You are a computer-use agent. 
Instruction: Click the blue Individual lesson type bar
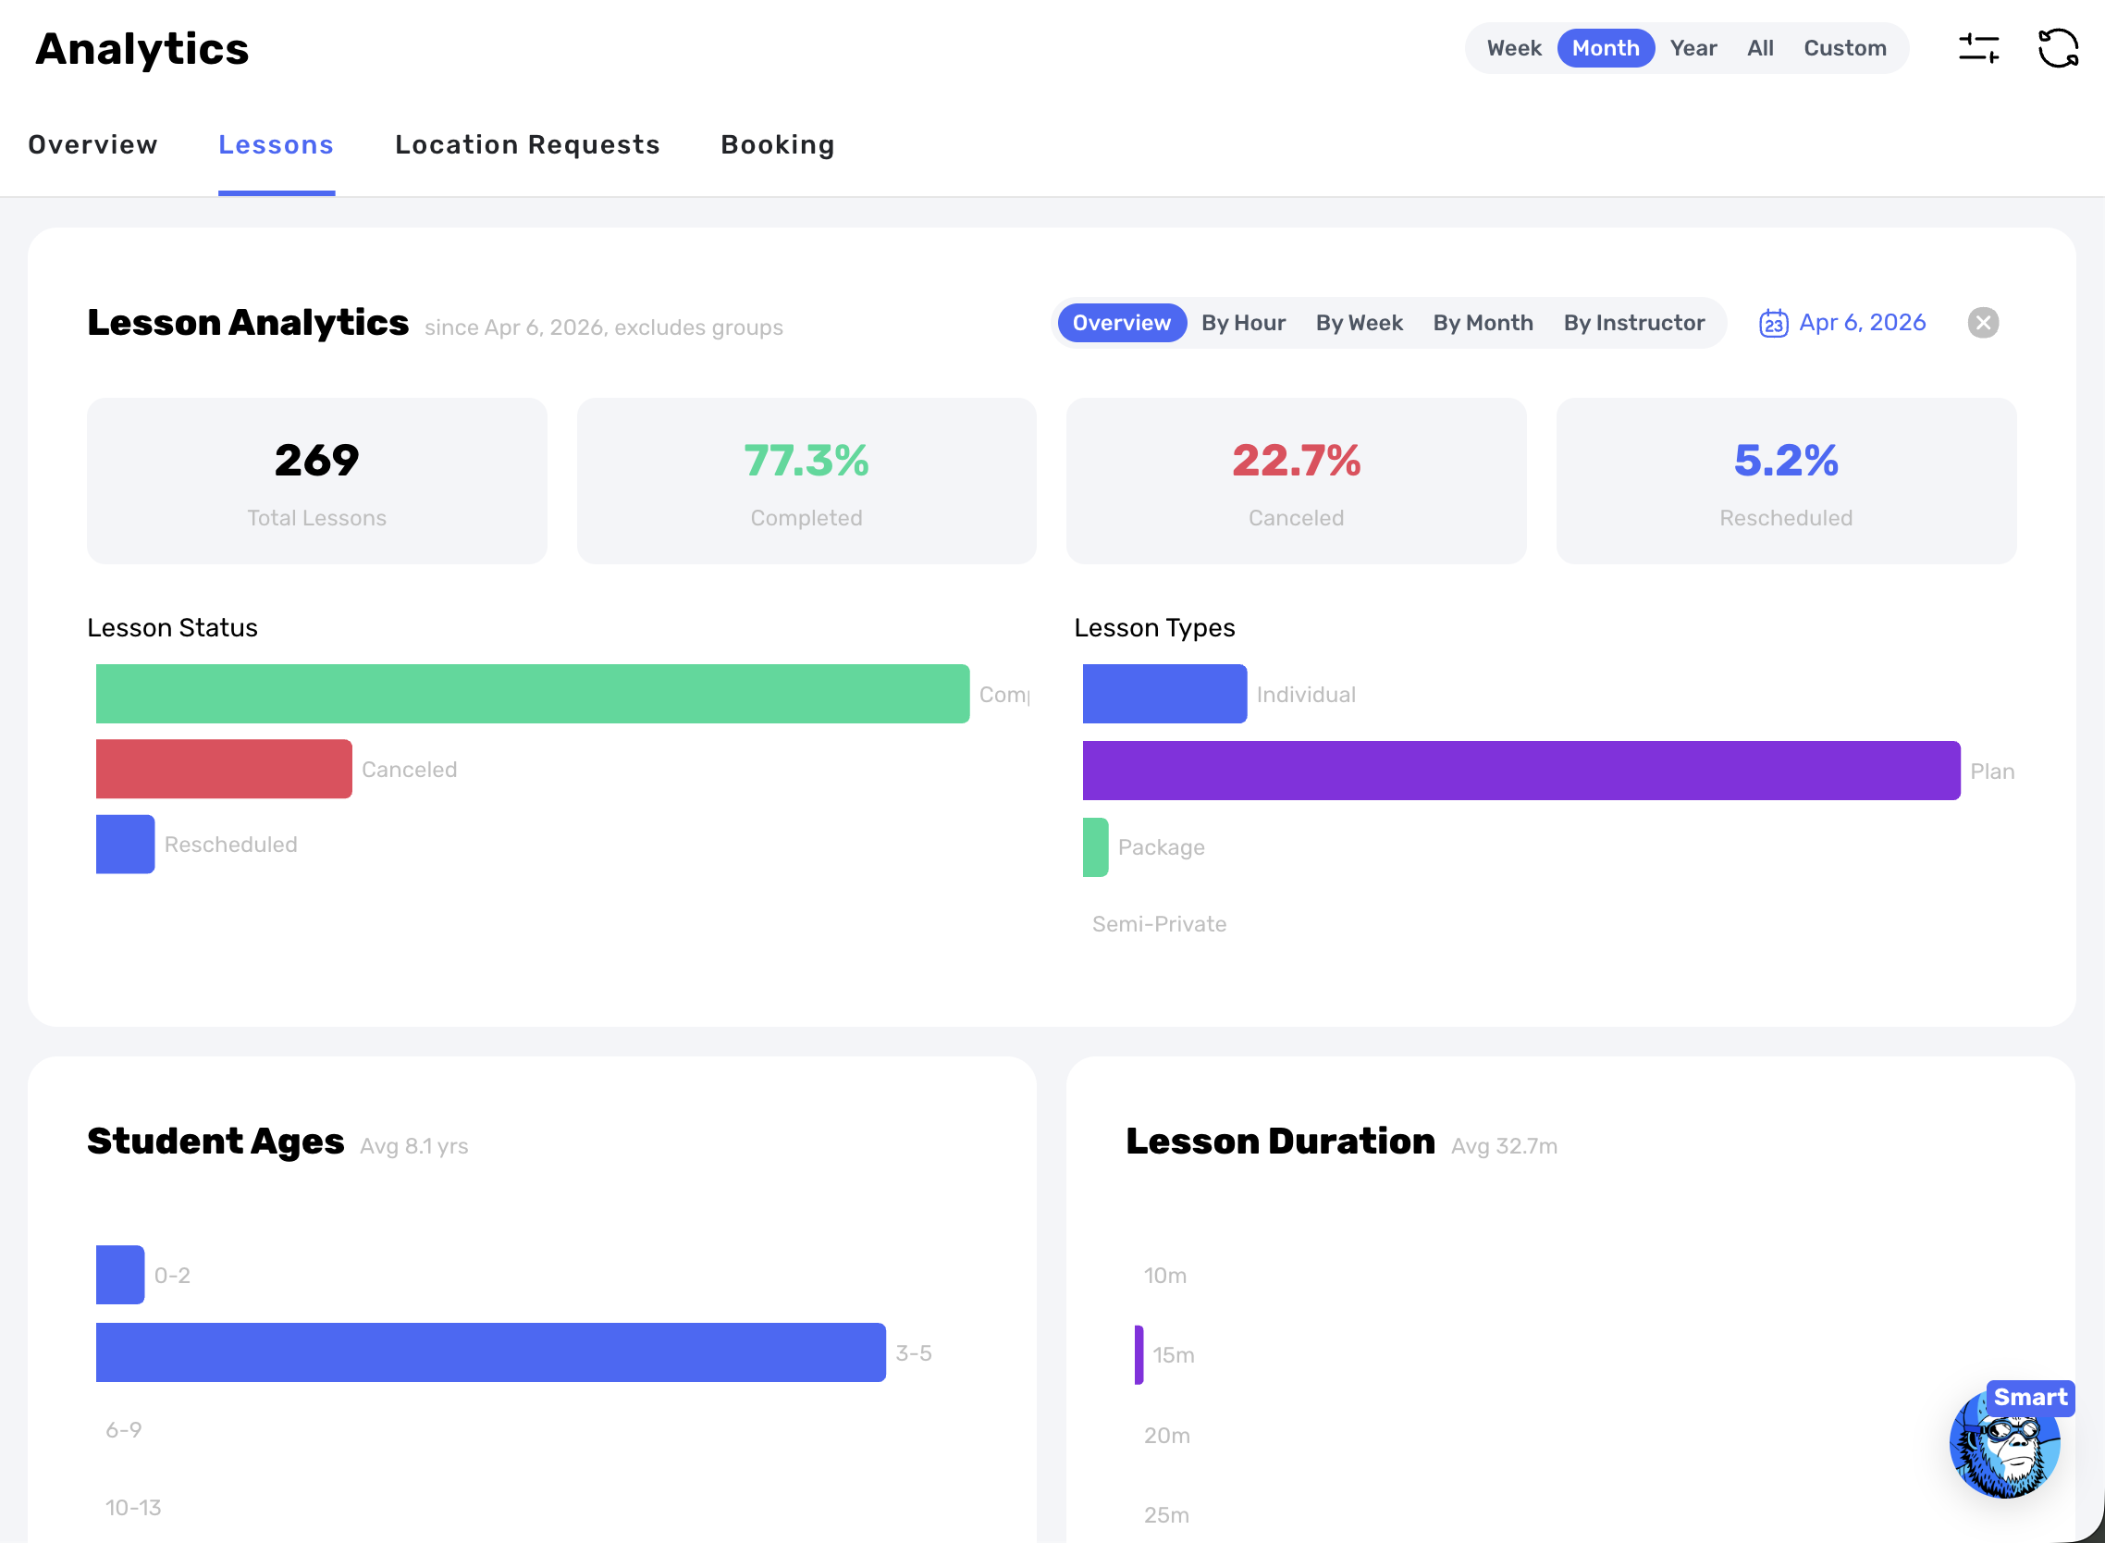point(1164,694)
